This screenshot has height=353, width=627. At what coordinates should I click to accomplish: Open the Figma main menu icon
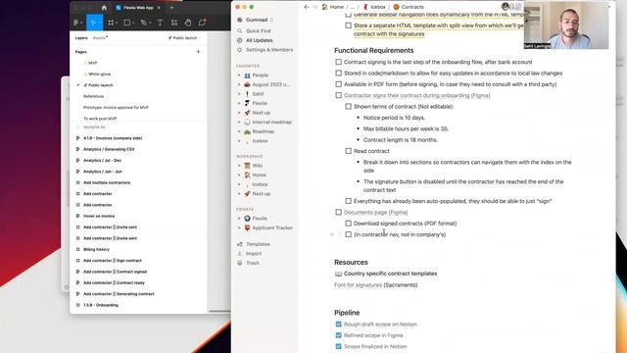click(77, 23)
